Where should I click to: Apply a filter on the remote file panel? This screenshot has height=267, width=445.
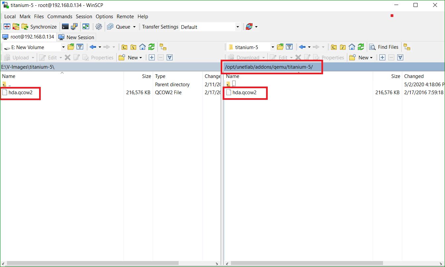click(289, 47)
